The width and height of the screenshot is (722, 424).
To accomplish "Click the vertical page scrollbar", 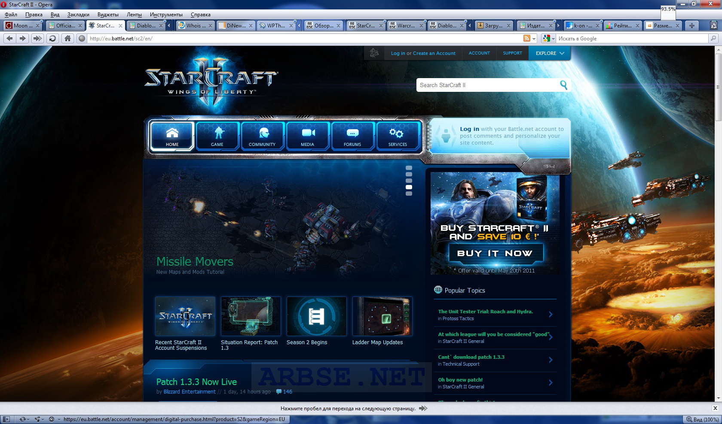I will point(718,223).
